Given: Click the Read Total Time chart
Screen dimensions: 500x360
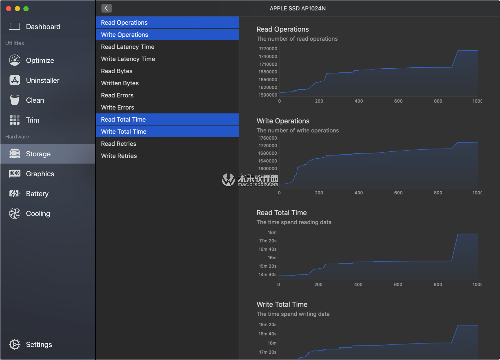Looking at the screenshot, I should point(378,255).
